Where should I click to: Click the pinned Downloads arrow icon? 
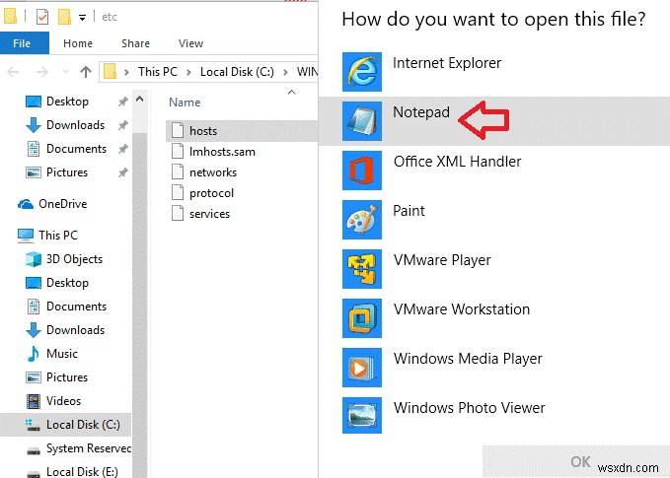[34, 125]
